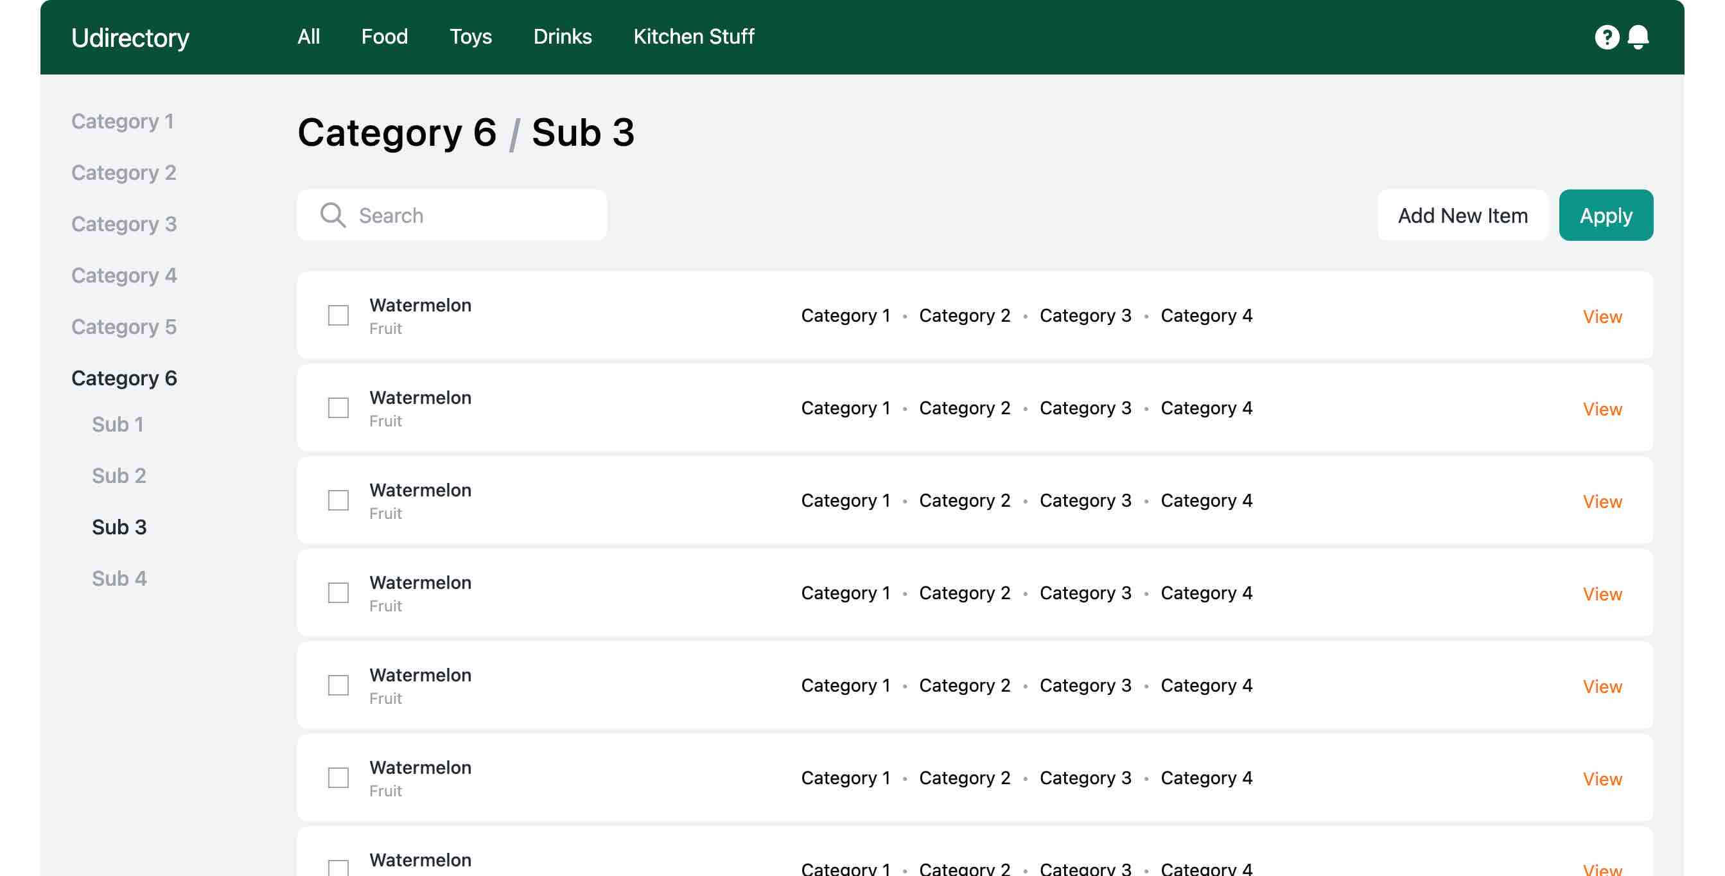The width and height of the screenshot is (1725, 876).
Task: Click the Udirectory logo
Action: (130, 37)
